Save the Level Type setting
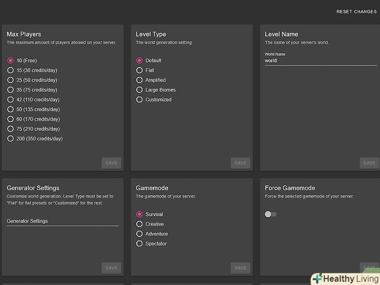Screen dimensions: 380x285 pos(240,163)
